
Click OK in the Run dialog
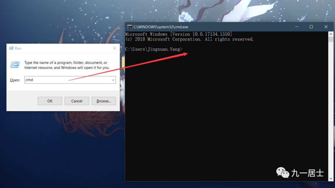tap(50, 101)
